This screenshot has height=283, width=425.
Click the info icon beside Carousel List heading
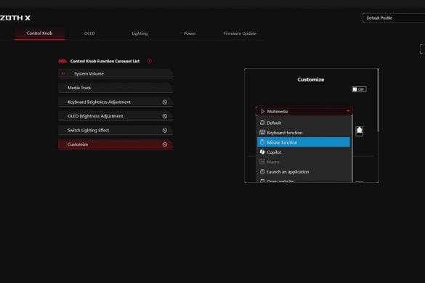pos(149,61)
